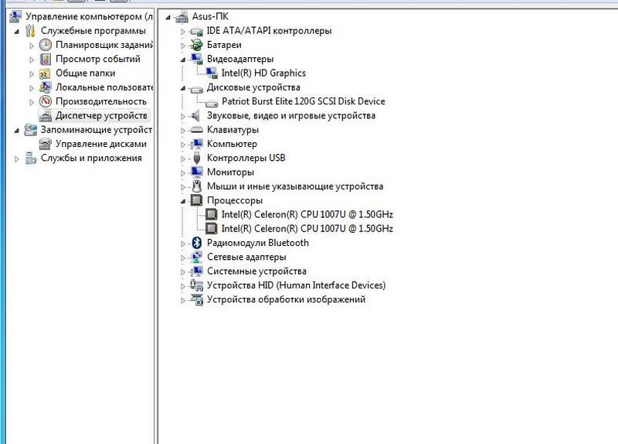Expand the IDE ATA/ATAPI контроллеры node
Screen dimensions: 618x444
pos(184,31)
